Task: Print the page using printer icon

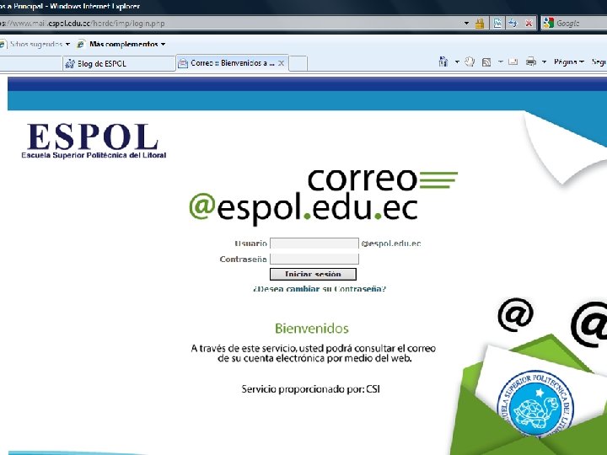Action: (531, 62)
